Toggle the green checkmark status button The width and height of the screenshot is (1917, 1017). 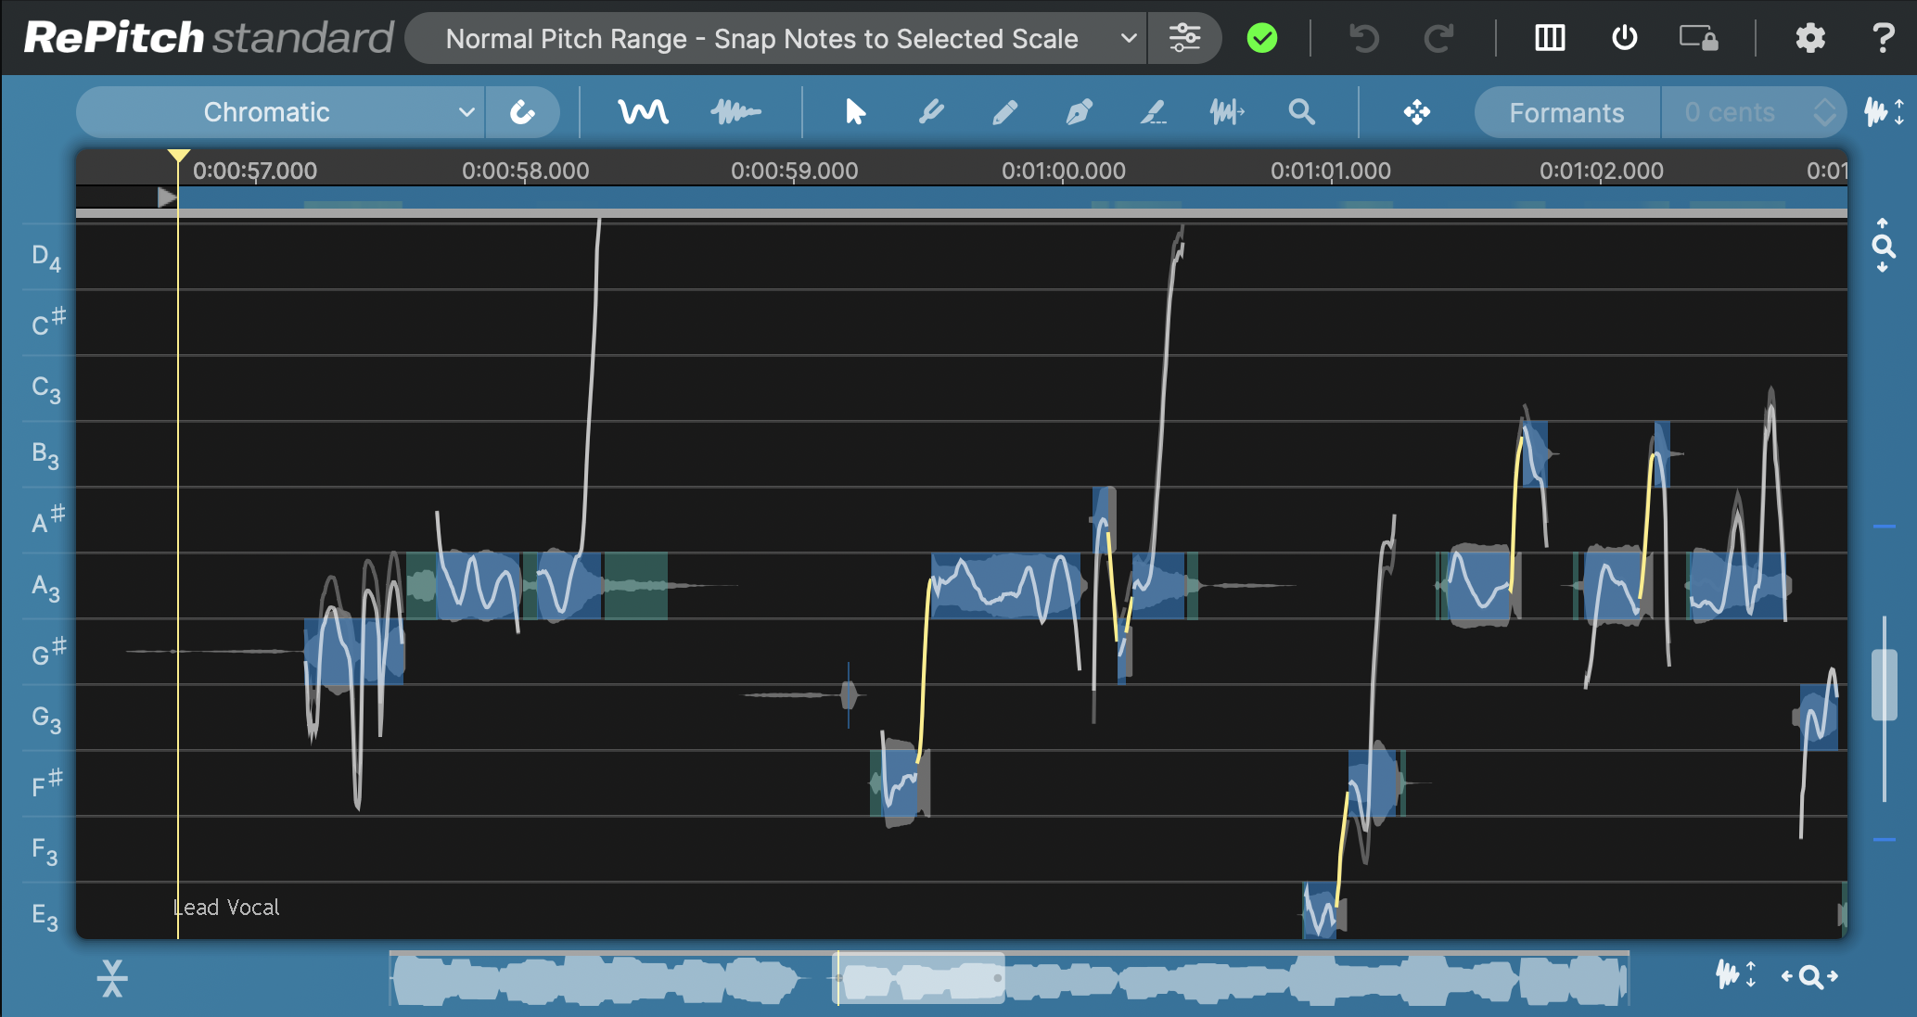1262,38
